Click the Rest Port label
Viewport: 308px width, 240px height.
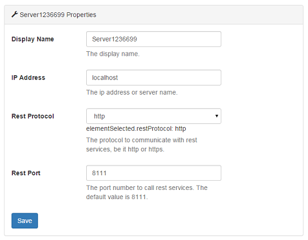26,173
